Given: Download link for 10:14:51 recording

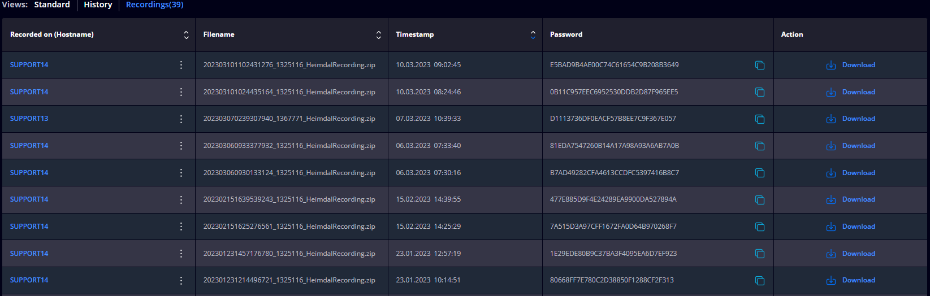Looking at the screenshot, I should 859,280.
